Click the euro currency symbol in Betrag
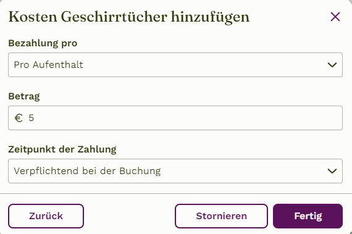Screen dimensions: 352x234 [x=19, y=118]
